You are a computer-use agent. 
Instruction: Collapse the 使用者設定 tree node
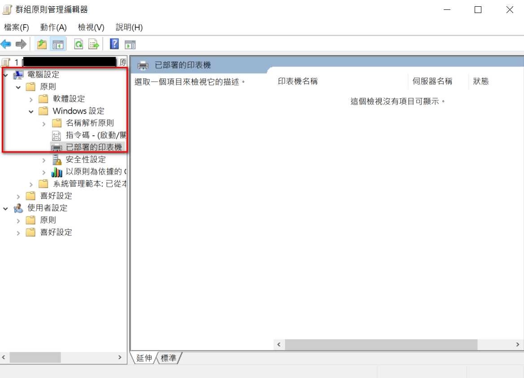5,208
